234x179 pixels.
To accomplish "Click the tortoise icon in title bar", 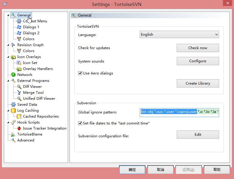I will point(5,4).
